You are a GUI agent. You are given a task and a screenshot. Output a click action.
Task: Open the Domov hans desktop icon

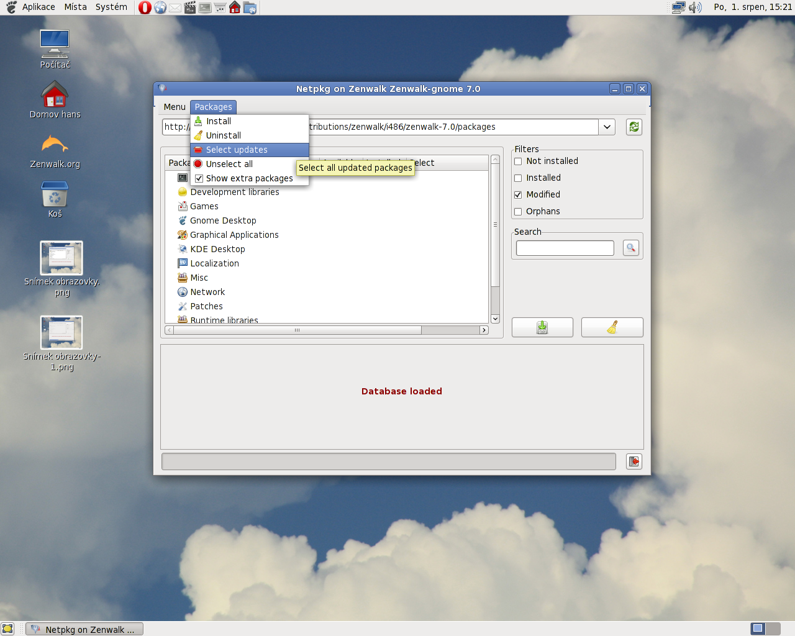point(55,100)
